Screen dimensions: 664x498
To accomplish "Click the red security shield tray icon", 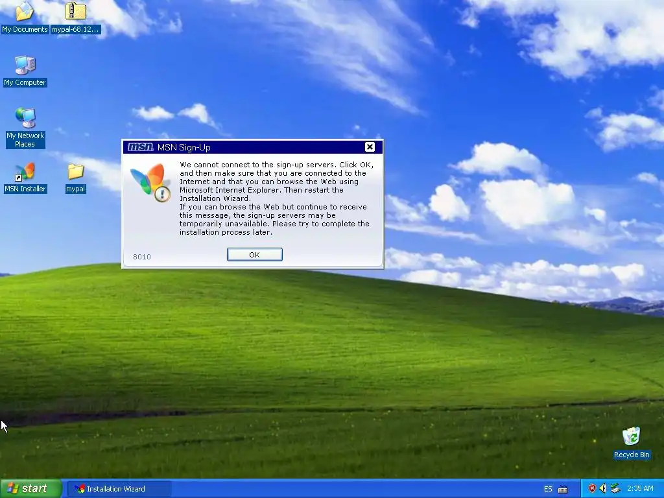I will pos(592,489).
